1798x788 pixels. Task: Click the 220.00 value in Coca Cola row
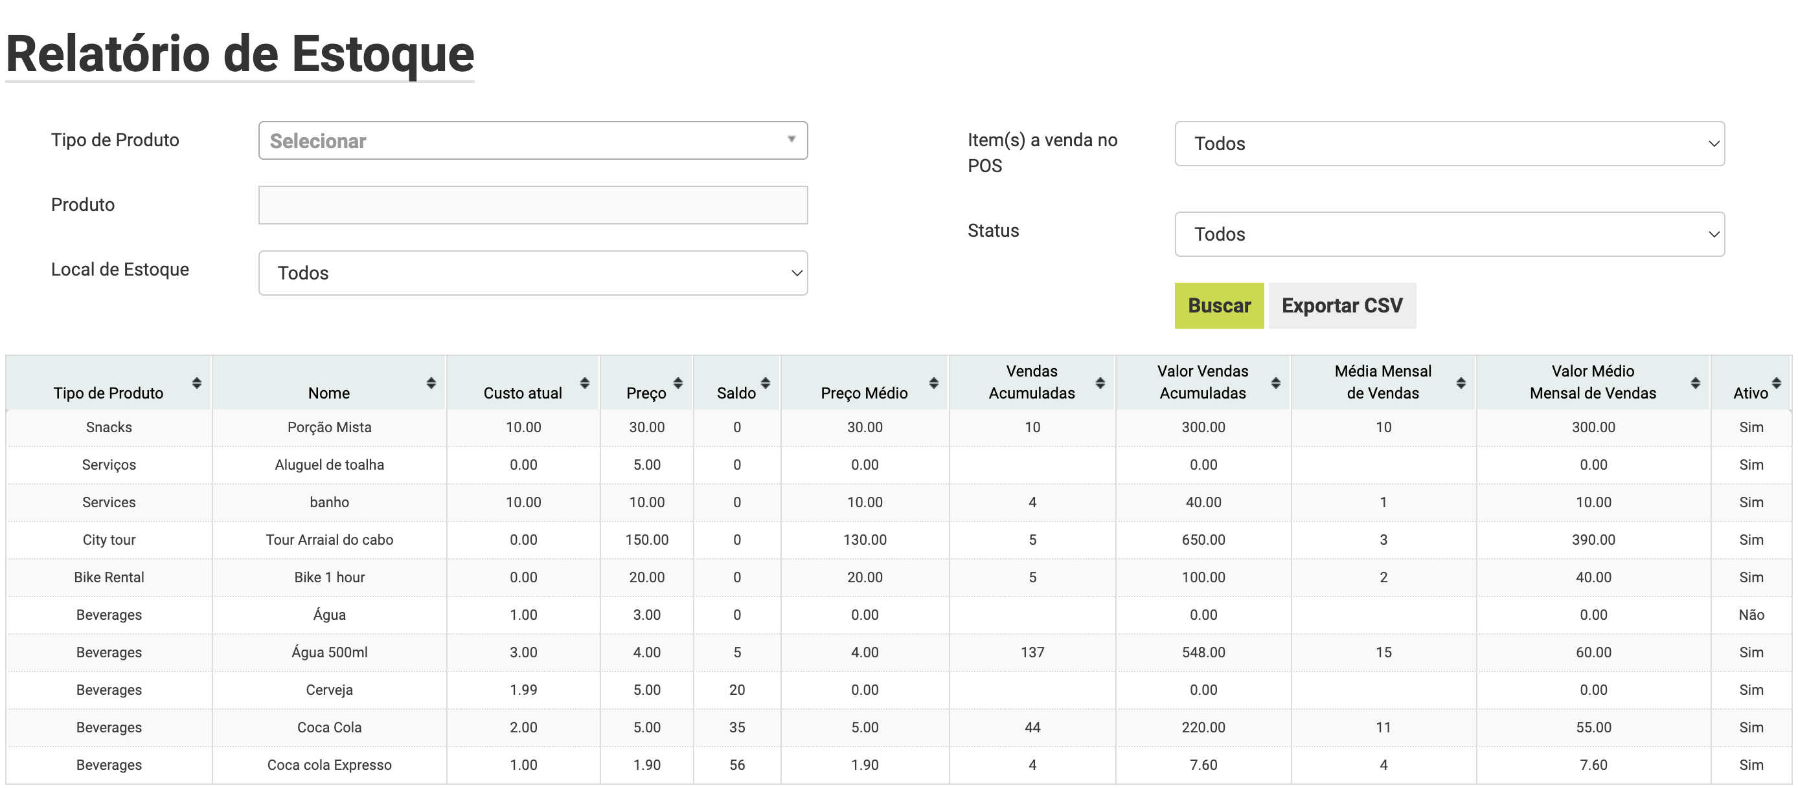pos(1203,728)
